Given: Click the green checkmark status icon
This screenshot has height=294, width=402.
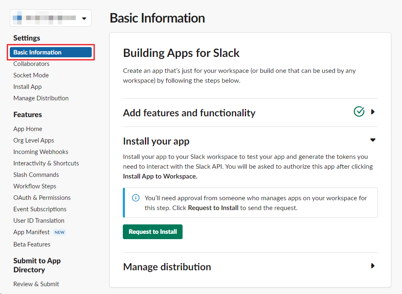Looking at the screenshot, I should [359, 111].
